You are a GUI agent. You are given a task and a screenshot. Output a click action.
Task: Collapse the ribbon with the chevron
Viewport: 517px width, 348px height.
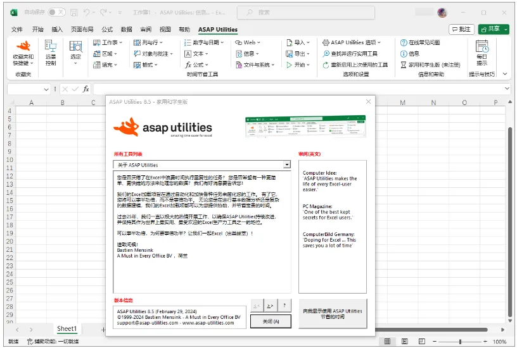(x=505, y=74)
